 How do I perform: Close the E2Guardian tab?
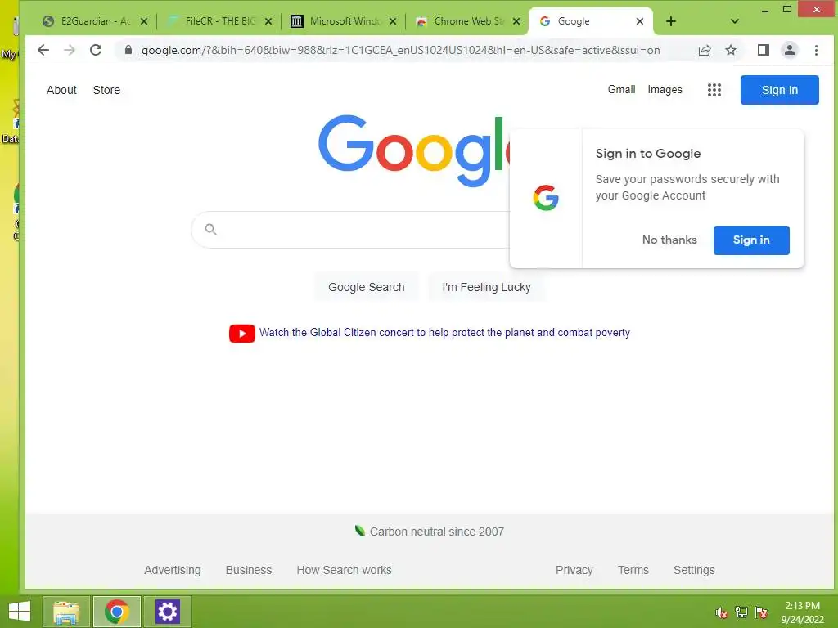tap(144, 21)
